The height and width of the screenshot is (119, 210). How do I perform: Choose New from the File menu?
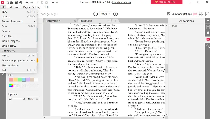coord(18,12)
